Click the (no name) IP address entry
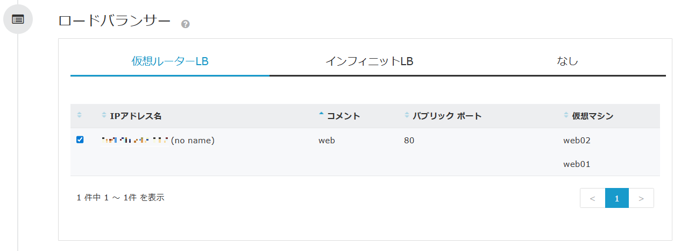This screenshot has width=681, height=251. (x=193, y=141)
